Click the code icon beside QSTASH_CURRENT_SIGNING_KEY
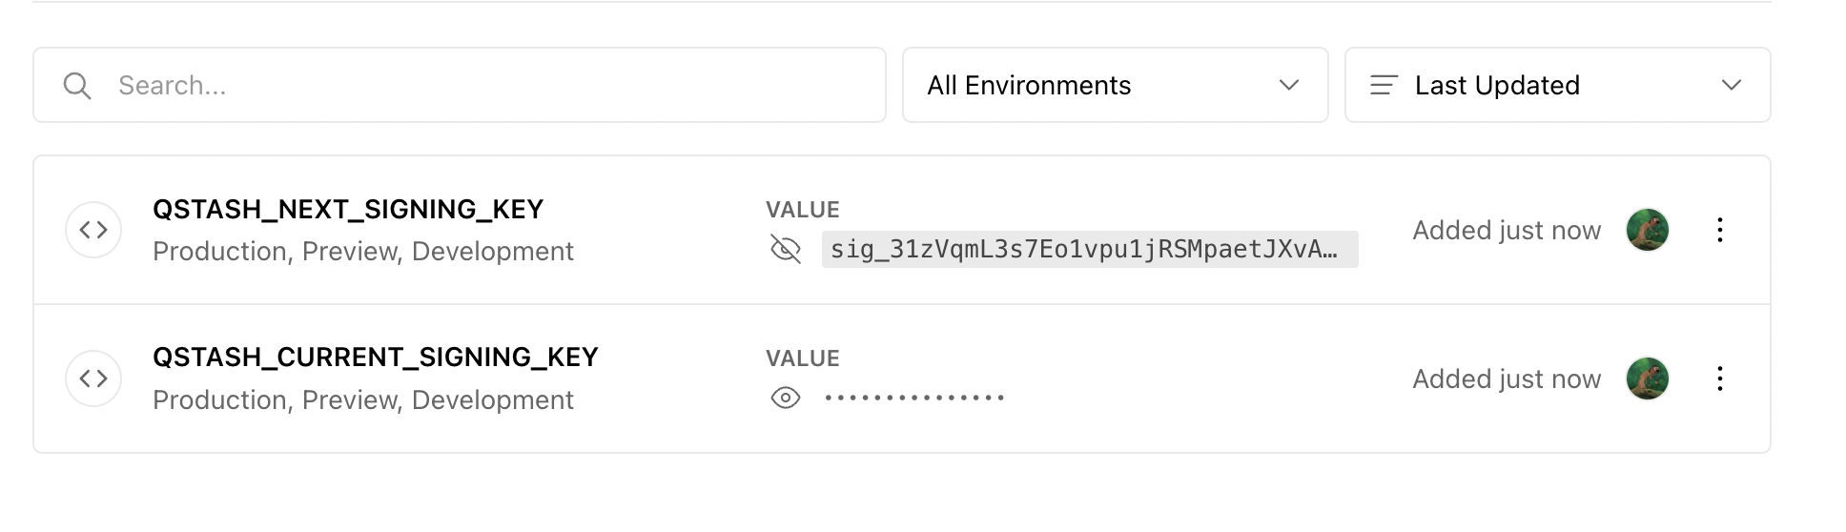This screenshot has height=532, width=1846. click(x=93, y=379)
